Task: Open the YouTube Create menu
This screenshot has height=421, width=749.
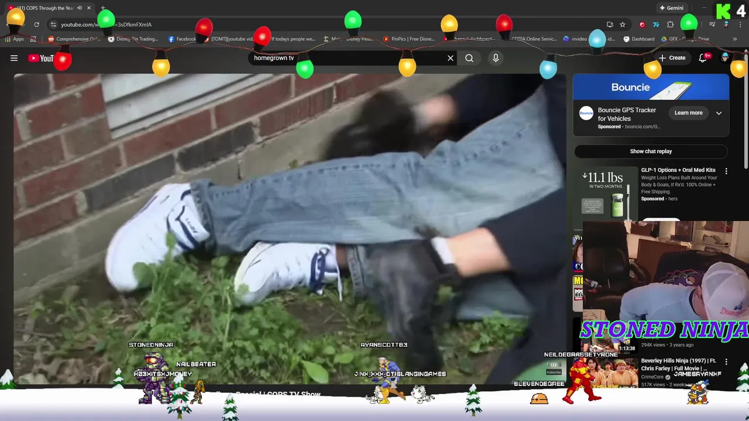Action: (x=672, y=58)
